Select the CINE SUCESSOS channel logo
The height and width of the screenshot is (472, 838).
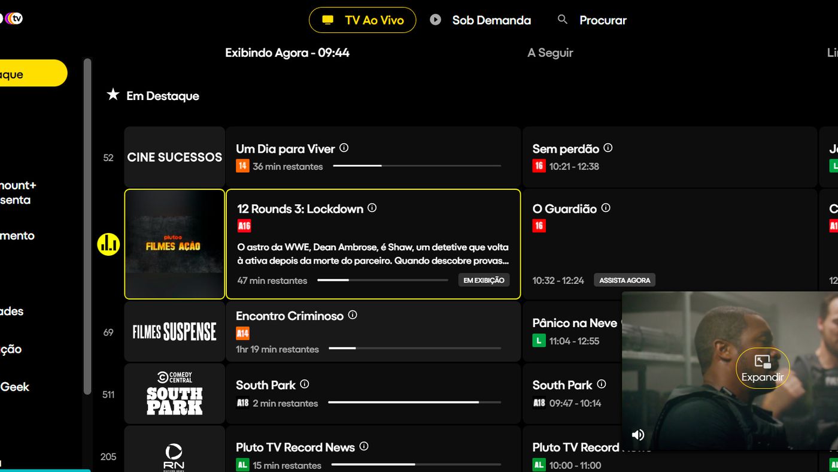click(x=174, y=157)
